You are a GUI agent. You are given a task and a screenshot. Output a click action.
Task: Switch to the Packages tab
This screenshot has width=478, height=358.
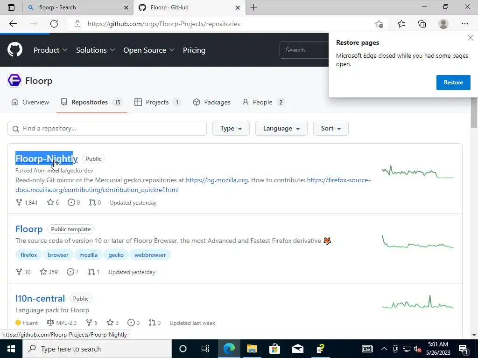[211, 102]
